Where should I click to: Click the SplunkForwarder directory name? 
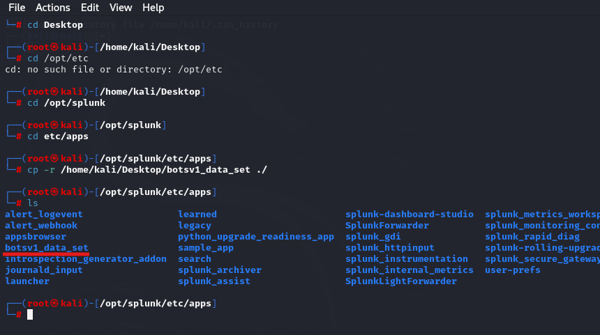tap(387, 226)
